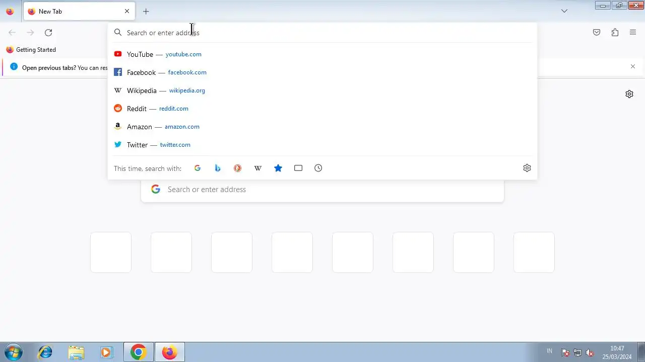The height and width of the screenshot is (362, 645).
Task: Personalize New Tab gear icon
Action: click(x=629, y=94)
